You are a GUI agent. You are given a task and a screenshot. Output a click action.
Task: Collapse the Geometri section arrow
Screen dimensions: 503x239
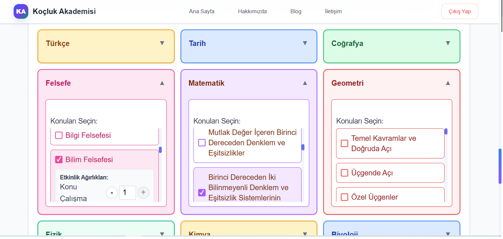[x=448, y=83]
